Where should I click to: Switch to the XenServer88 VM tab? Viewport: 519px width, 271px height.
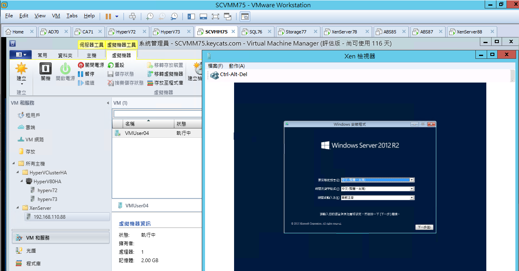pyautogui.click(x=469, y=32)
